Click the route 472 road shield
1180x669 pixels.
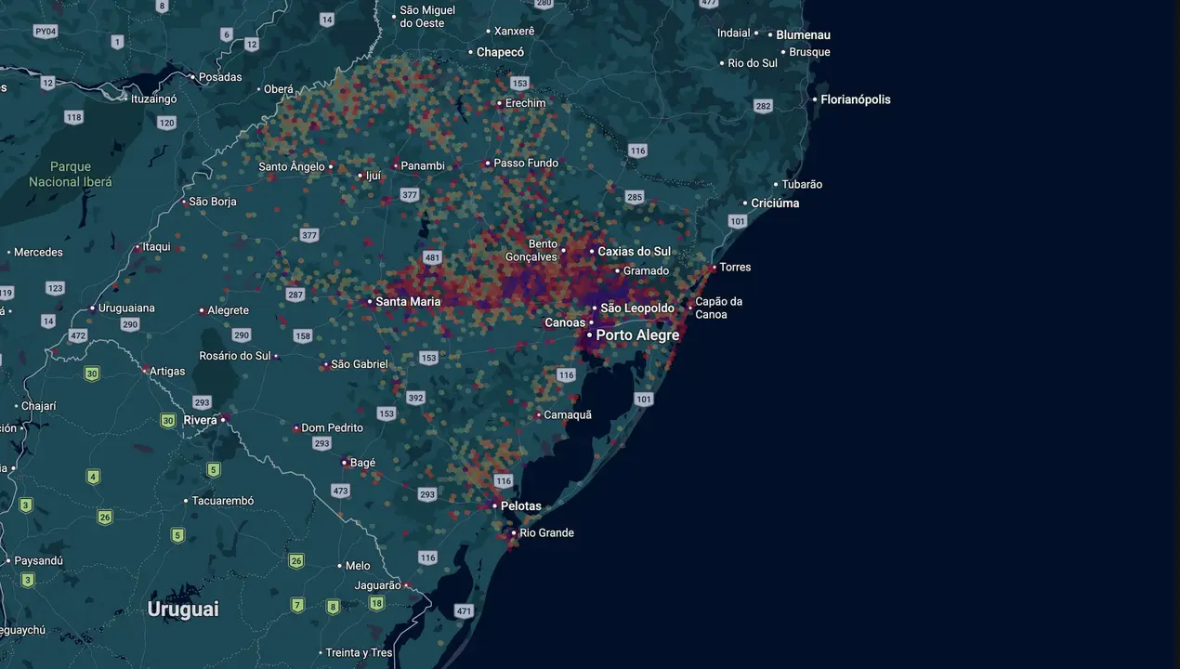(x=78, y=335)
